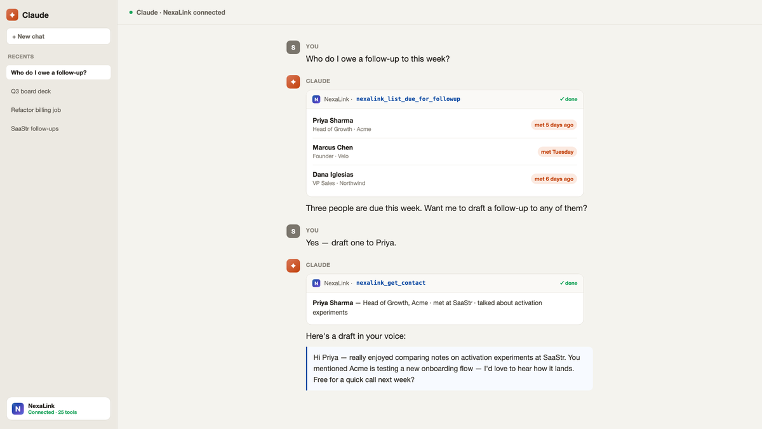Image resolution: width=762 pixels, height=429 pixels.
Task: Click 'Here's a draft in your voice:' text
Action: [356, 336]
